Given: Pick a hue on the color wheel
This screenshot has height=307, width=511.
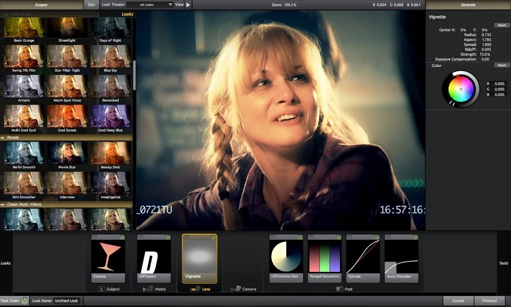Looking at the screenshot, I should (461, 89).
